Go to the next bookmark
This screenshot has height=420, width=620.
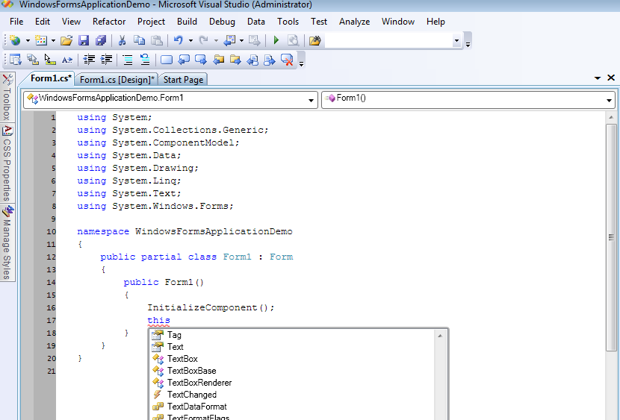click(201, 60)
